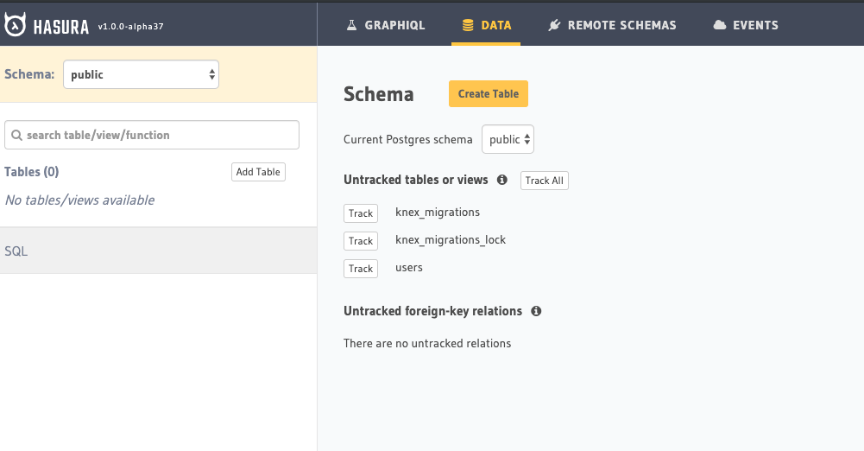Track the knex_migrations table

coord(361,213)
